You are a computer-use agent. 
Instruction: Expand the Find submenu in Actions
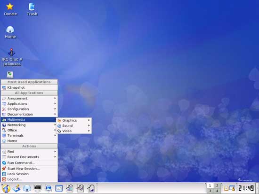[29, 152]
